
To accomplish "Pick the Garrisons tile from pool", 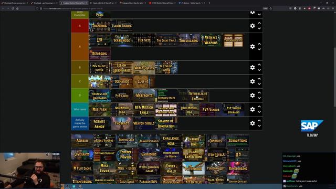I will (149, 154).
